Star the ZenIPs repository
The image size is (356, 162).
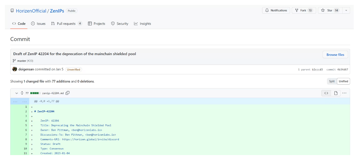330,11
